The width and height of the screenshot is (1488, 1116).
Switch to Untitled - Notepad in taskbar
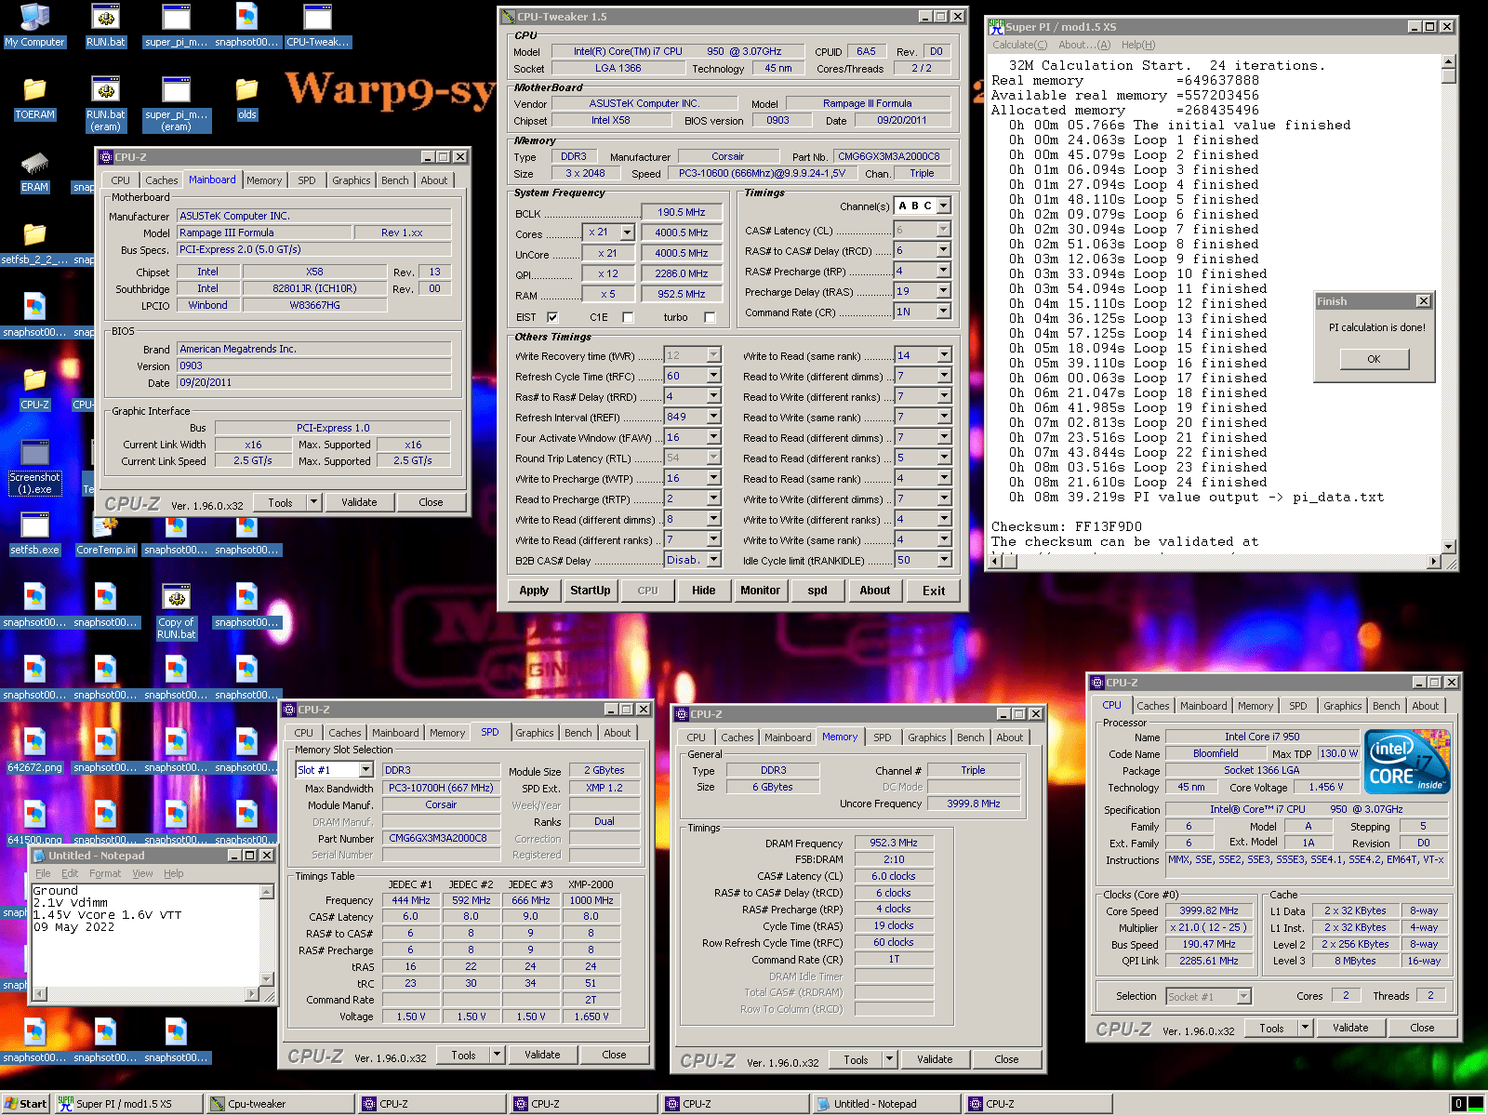[887, 1104]
